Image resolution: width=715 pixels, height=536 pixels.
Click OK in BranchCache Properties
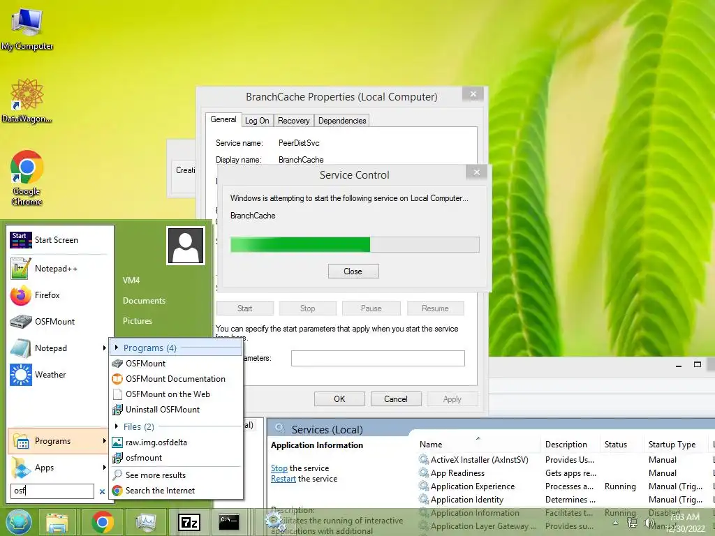[339, 399]
